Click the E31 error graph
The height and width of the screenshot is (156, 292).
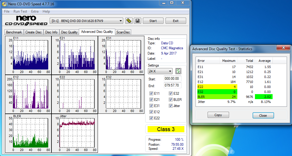pos(121,55)
